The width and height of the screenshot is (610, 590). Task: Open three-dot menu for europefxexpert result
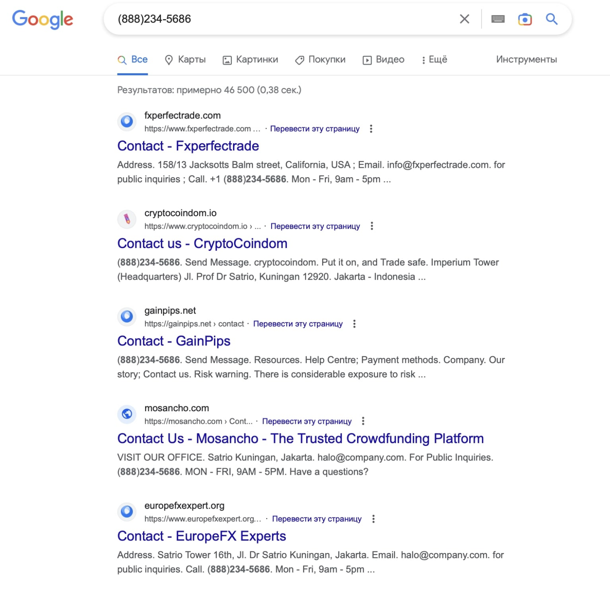pyautogui.click(x=373, y=519)
